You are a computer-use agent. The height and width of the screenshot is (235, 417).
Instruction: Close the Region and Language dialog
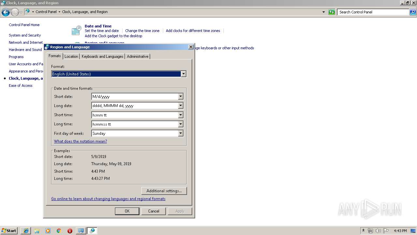click(191, 47)
